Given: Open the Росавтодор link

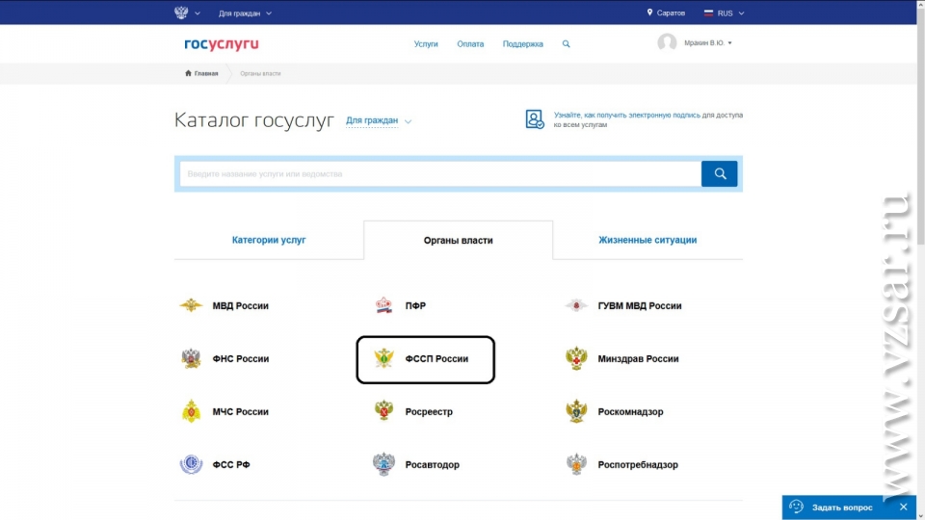Looking at the screenshot, I should (433, 464).
